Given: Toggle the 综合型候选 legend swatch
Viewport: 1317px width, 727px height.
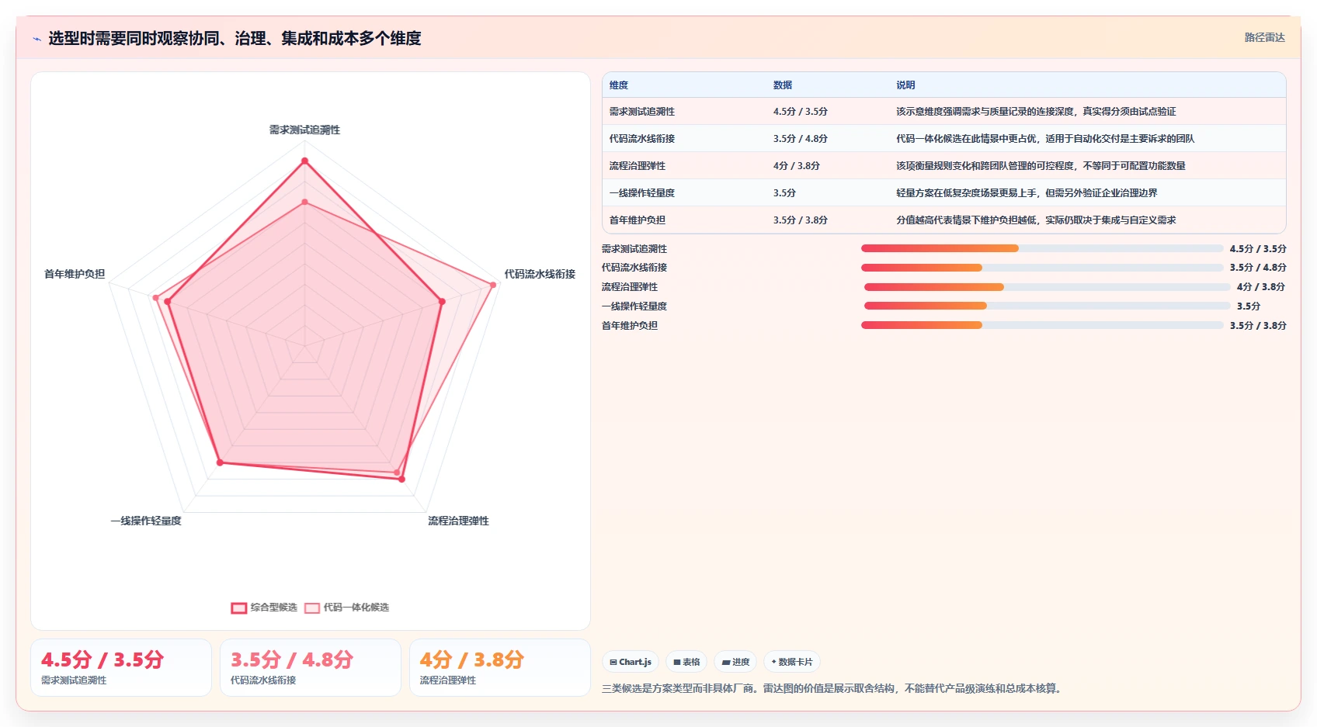Looking at the screenshot, I should [x=239, y=608].
